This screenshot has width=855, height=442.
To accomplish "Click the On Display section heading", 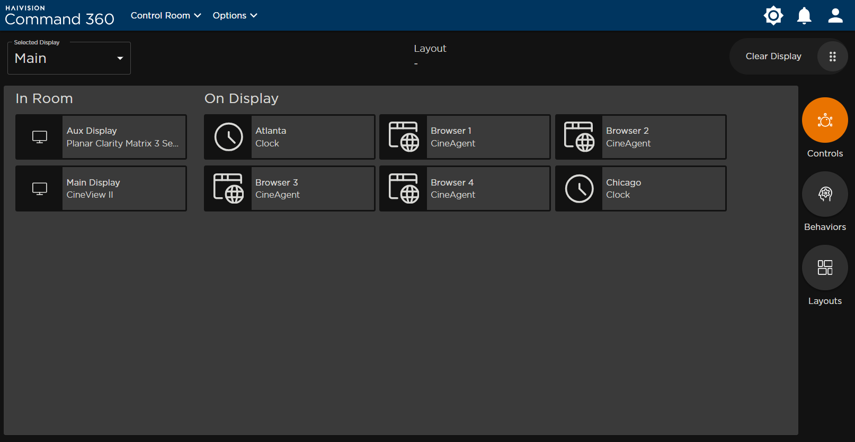I will pos(242,98).
